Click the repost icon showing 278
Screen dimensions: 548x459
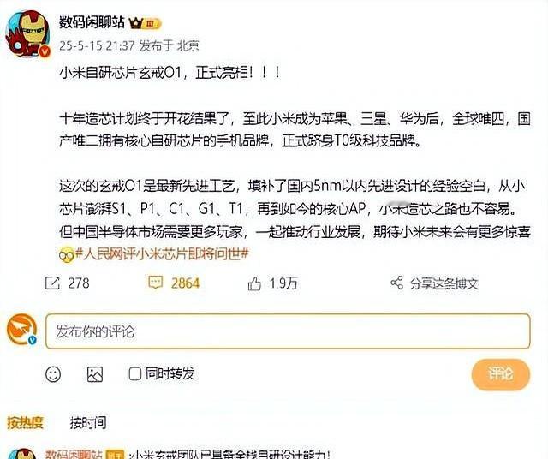(x=52, y=283)
